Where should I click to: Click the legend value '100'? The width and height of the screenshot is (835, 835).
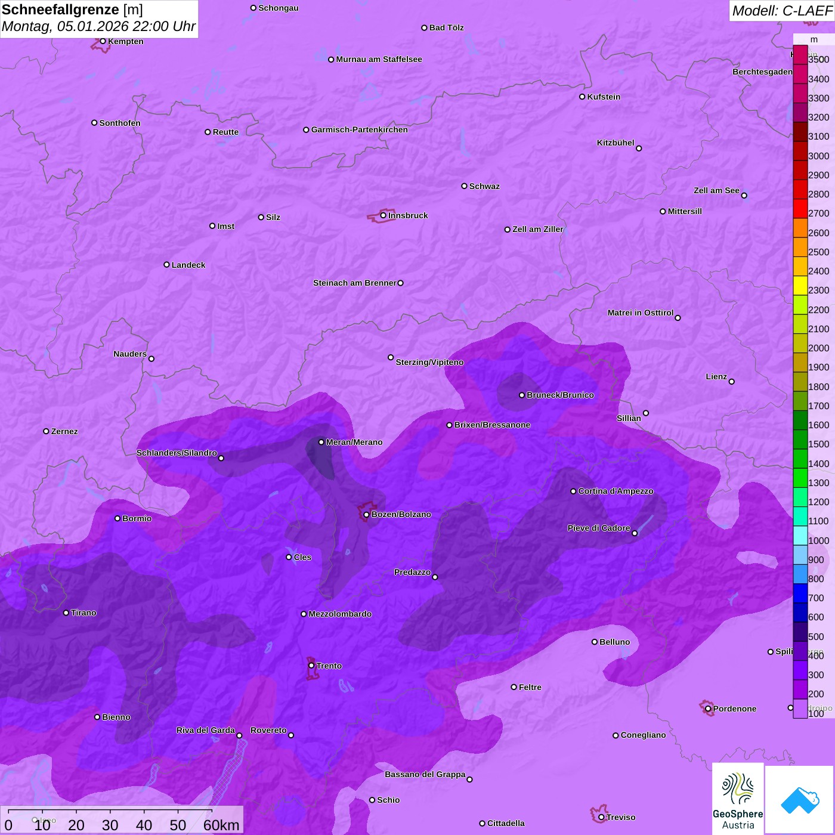pos(817,713)
